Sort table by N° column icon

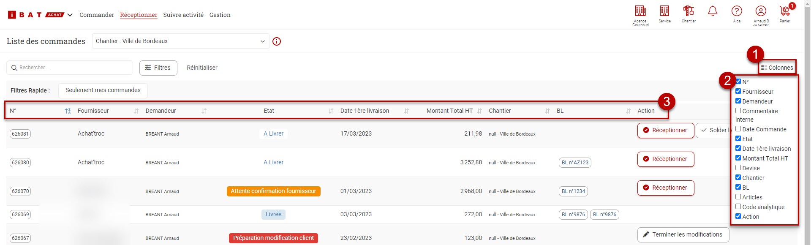point(68,111)
